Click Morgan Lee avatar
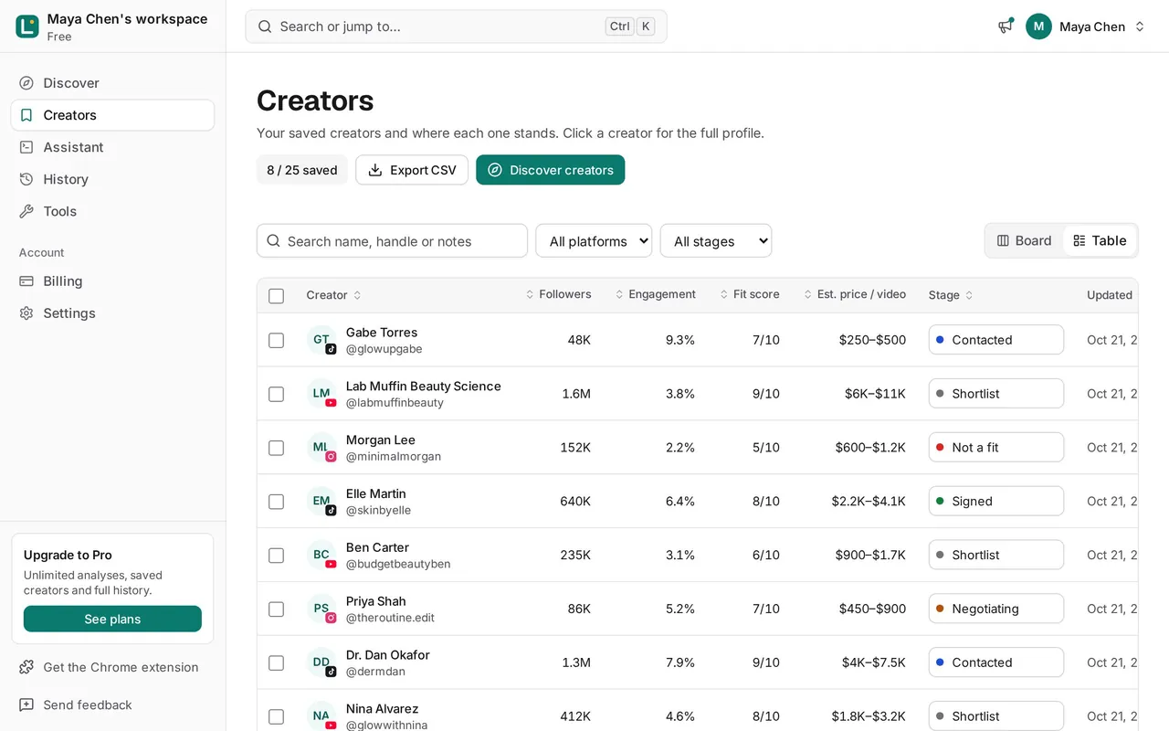The width and height of the screenshot is (1169, 731). (x=321, y=448)
